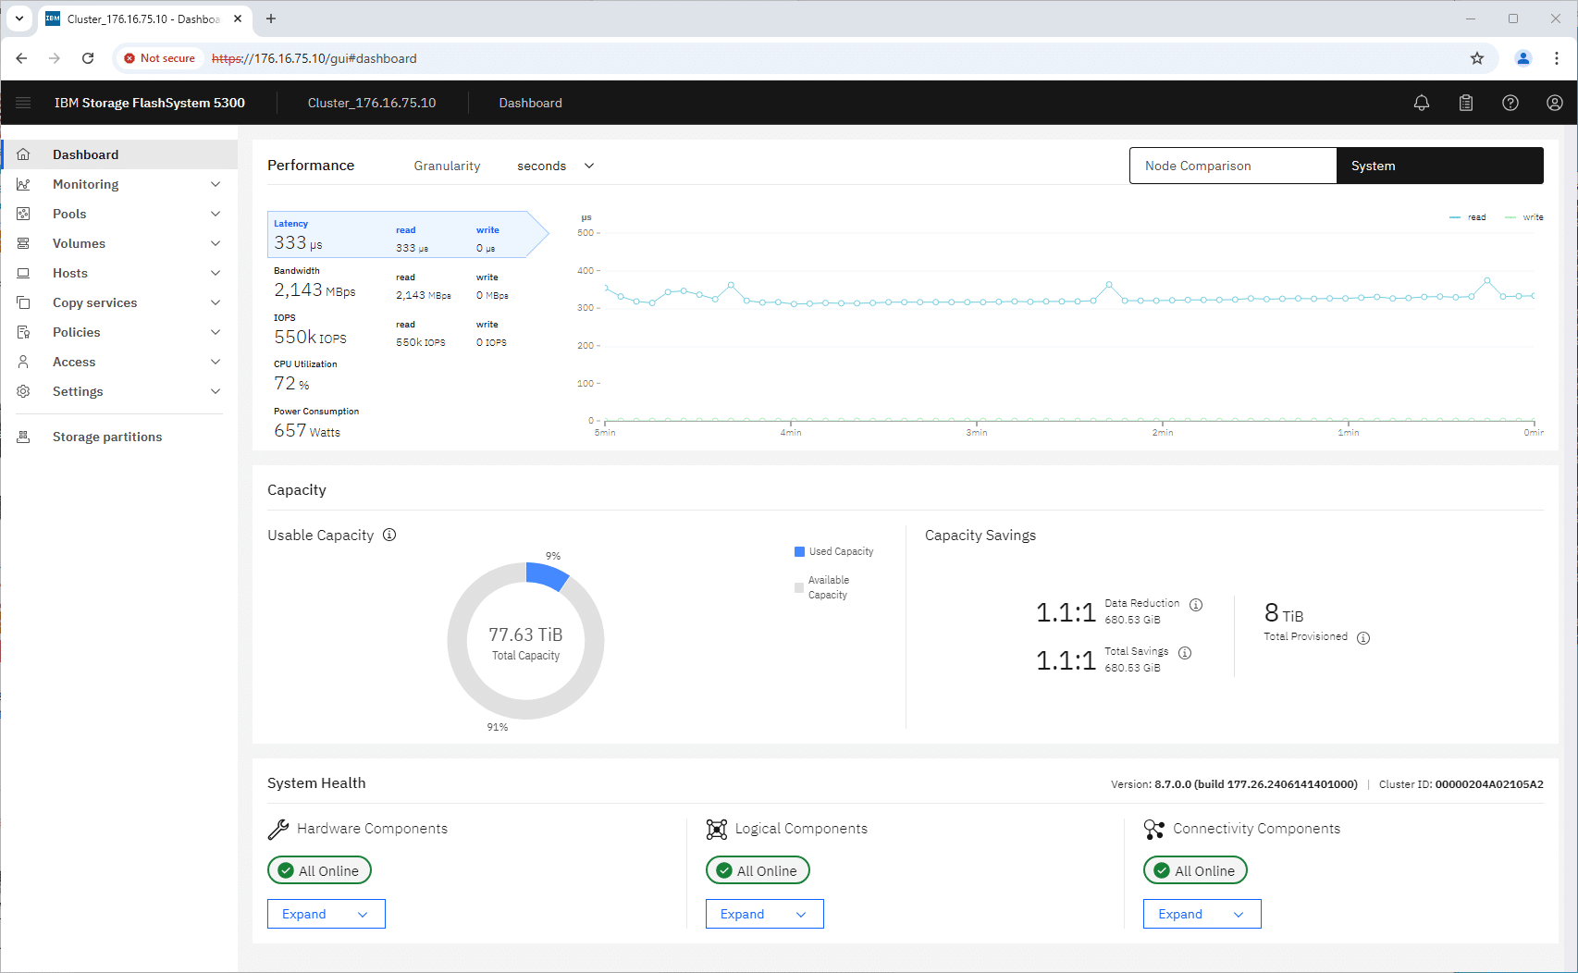Click the Pools icon in sidebar
Screen dimensions: 1578x973
tap(24, 214)
